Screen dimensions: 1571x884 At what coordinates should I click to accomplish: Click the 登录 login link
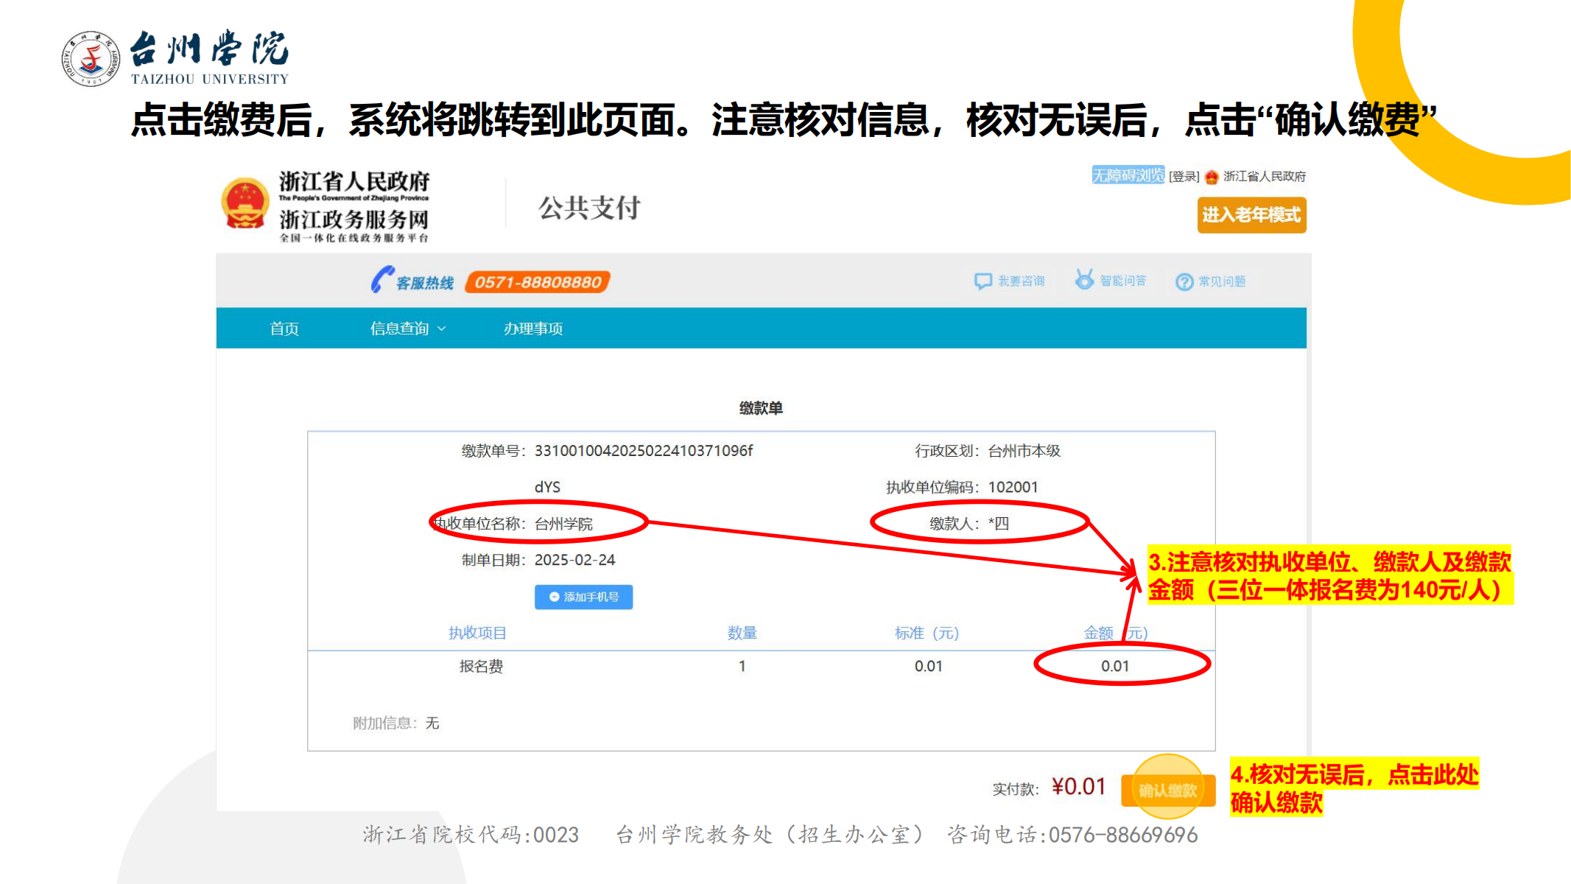[1184, 177]
